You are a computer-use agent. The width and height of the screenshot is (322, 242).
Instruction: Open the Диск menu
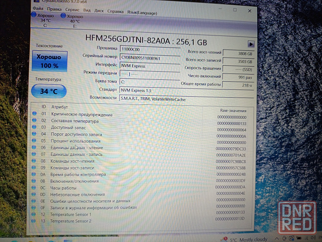[99, 9]
